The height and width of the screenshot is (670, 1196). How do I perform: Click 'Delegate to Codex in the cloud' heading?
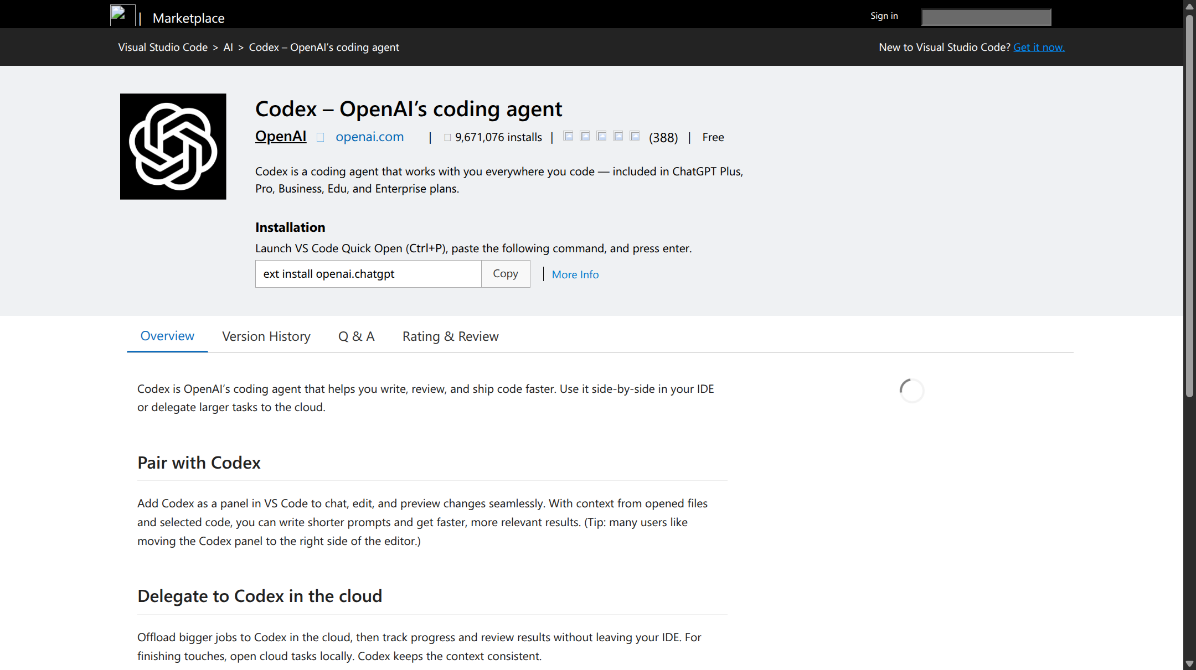(x=260, y=596)
